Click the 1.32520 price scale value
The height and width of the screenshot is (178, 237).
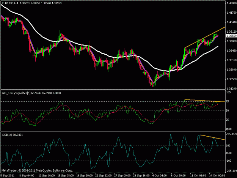pos(232,79)
